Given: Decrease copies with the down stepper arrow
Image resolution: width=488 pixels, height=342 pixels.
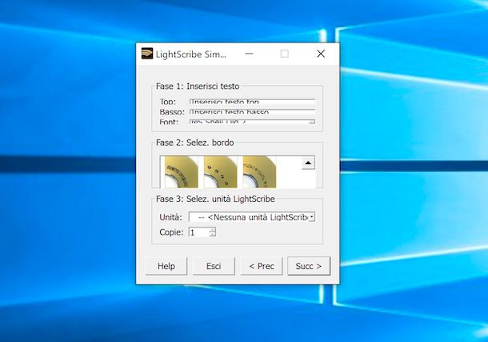Looking at the screenshot, I should 212,234.
